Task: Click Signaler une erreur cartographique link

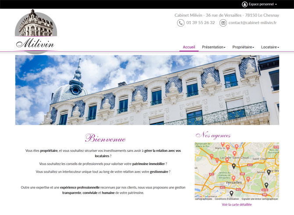Action: coord(259,199)
